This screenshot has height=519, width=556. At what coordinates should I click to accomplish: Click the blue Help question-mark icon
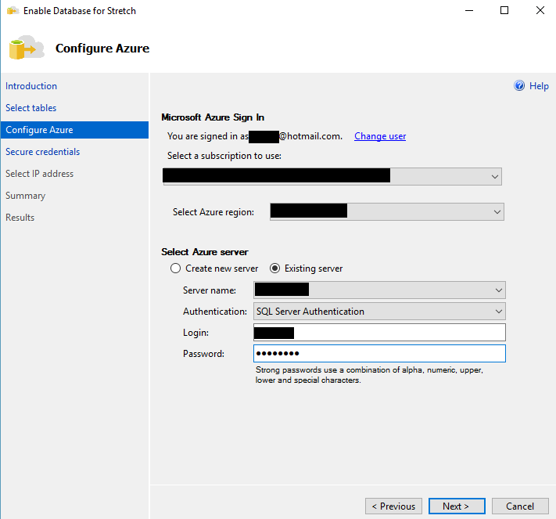pos(519,85)
